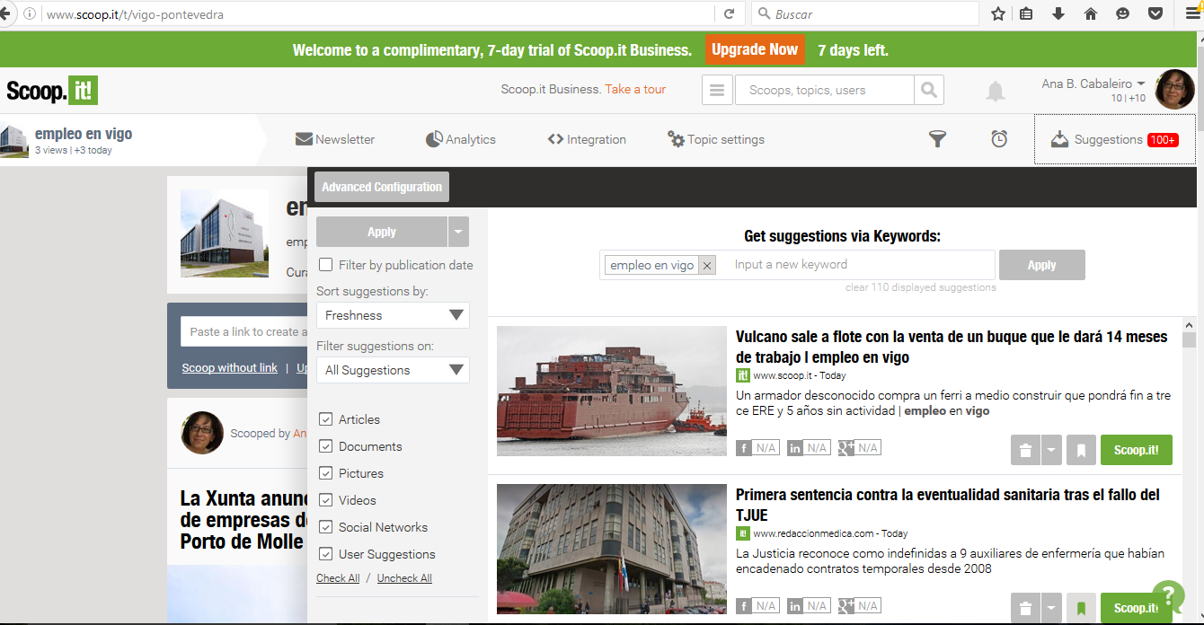Open the notifications bell
The image size is (1204, 625).
(x=996, y=91)
